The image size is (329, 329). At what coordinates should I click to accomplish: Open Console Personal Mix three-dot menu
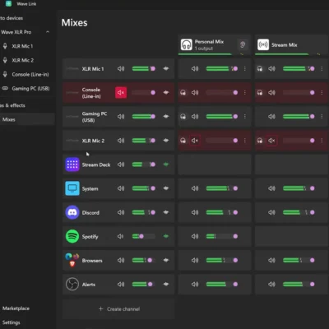[x=245, y=93]
